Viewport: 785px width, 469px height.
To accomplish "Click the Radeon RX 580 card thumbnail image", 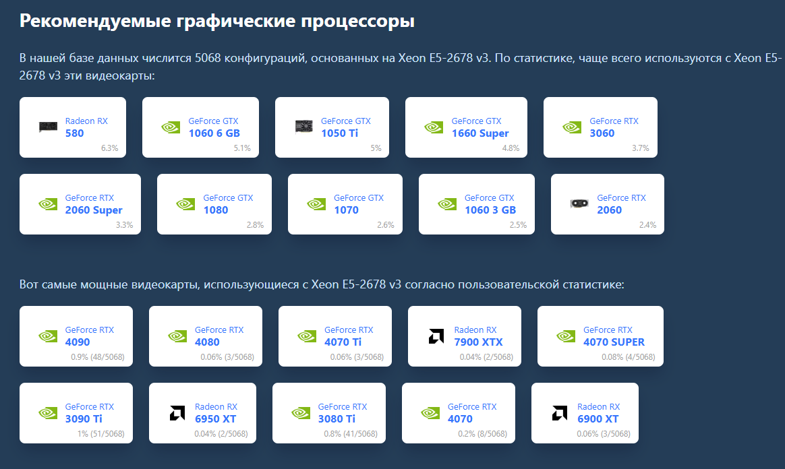I will click(x=48, y=127).
